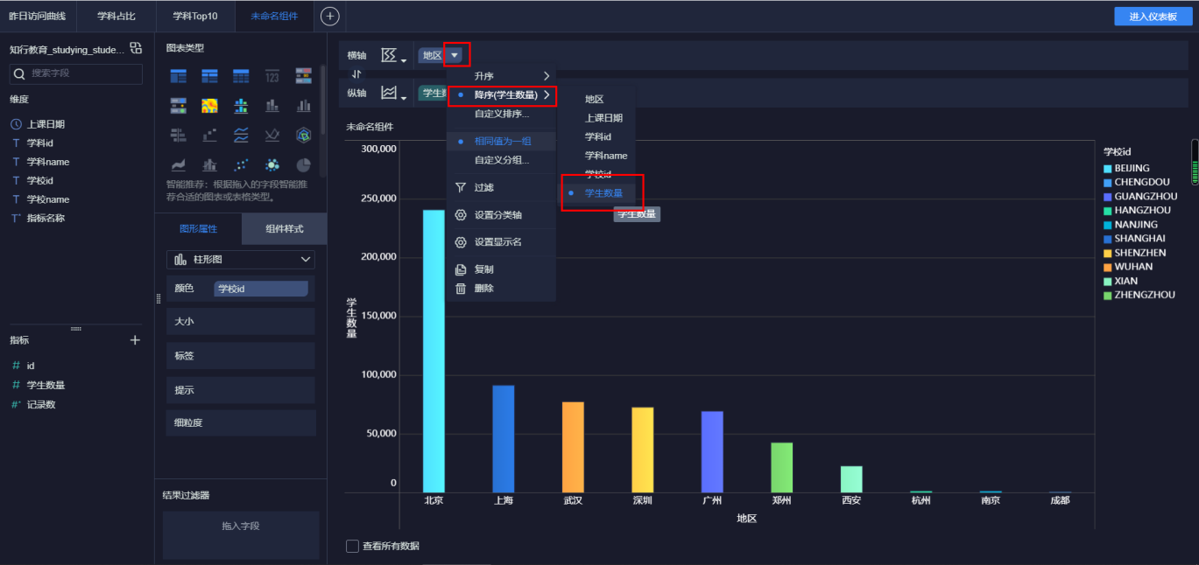Swap horizontal and vertical axes icon

(x=356, y=74)
